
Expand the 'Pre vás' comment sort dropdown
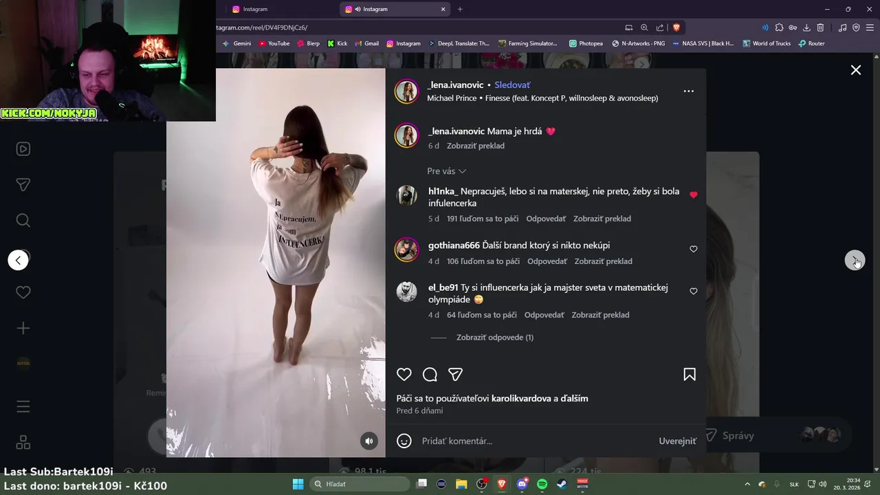point(446,171)
